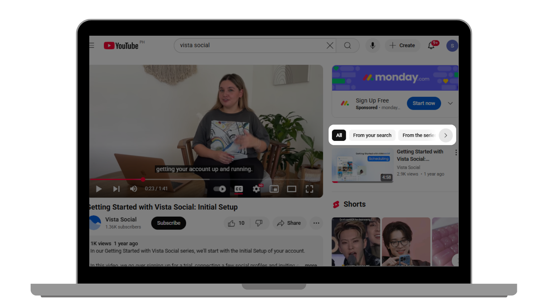This screenshot has height=306, width=545.
Task: Open options for the recommended video
Action: coord(456,153)
